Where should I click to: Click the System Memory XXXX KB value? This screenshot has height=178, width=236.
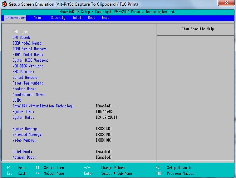(x=104, y=129)
